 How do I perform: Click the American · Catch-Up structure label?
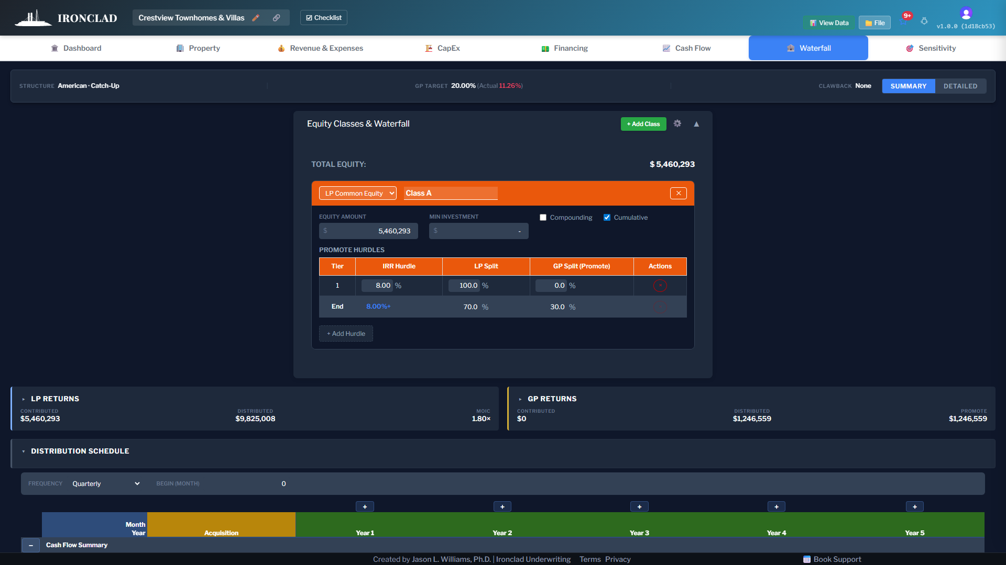coord(89,86)
